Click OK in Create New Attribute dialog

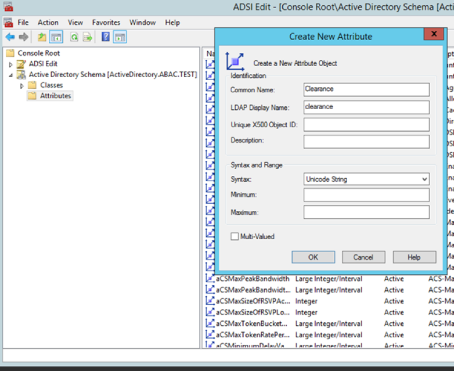314,257
